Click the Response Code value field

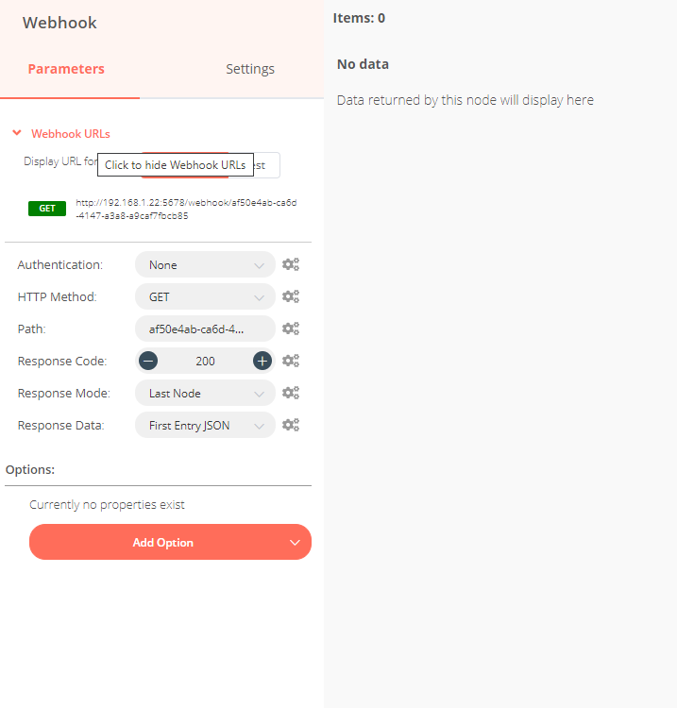tap(205, 362)
